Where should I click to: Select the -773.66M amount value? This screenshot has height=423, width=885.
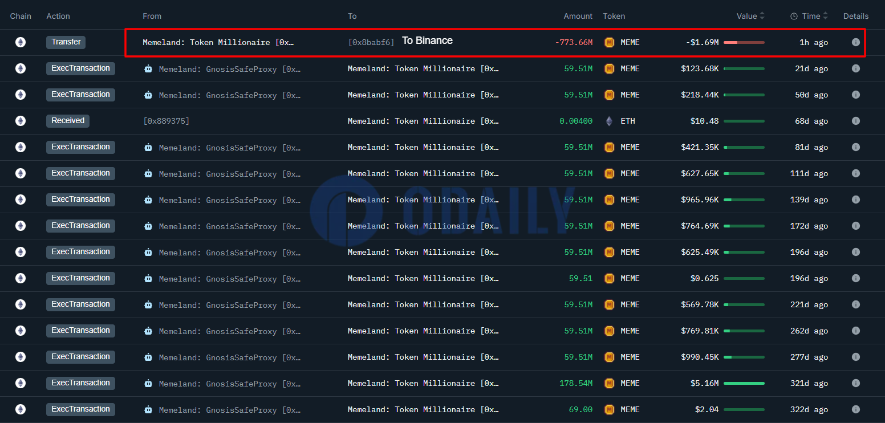pos(574,42)
